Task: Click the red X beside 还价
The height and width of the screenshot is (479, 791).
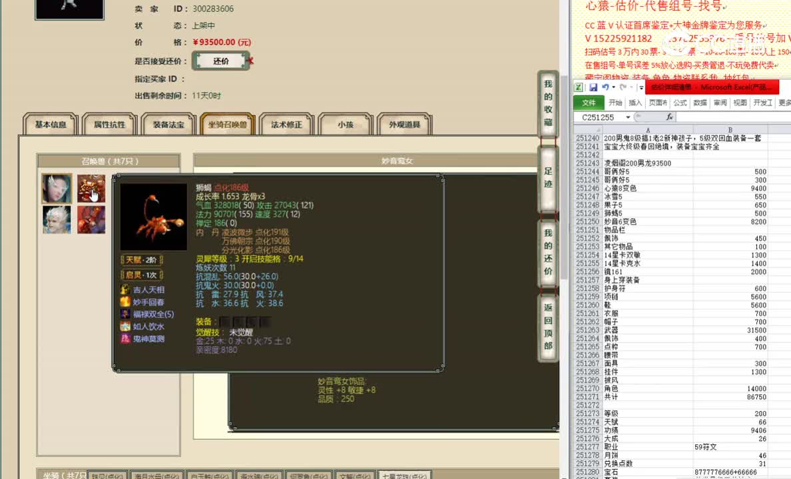Action: [x=251, y=61]
